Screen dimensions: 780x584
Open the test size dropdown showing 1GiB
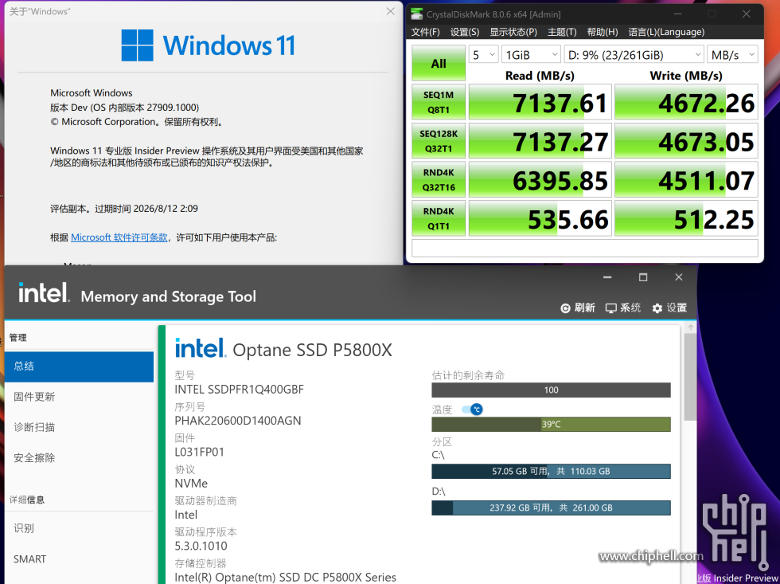(531, 55)
